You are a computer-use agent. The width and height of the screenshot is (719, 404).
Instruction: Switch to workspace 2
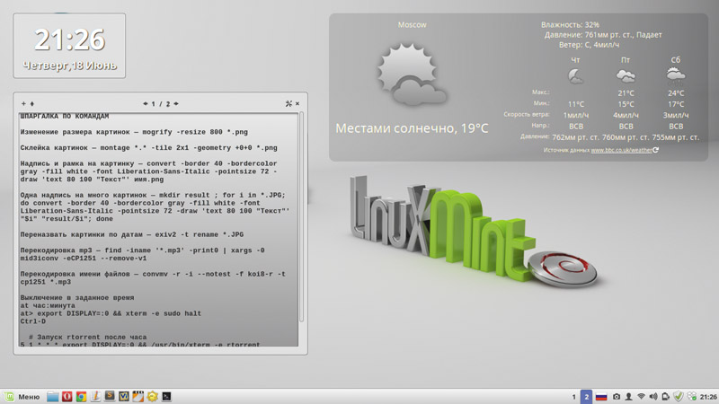click(x=586, y=397)
